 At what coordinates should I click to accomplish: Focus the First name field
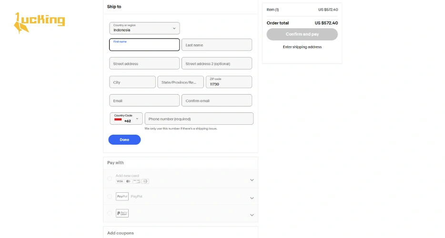tap(144, 45)
